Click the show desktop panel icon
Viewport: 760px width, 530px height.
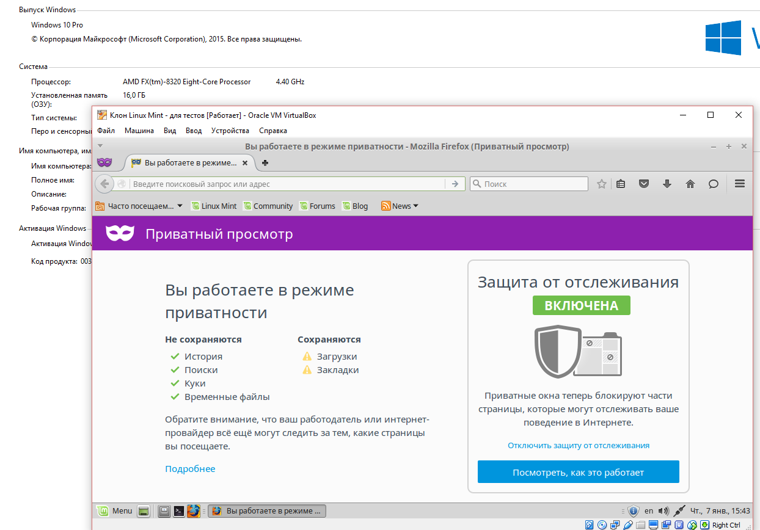144,510
